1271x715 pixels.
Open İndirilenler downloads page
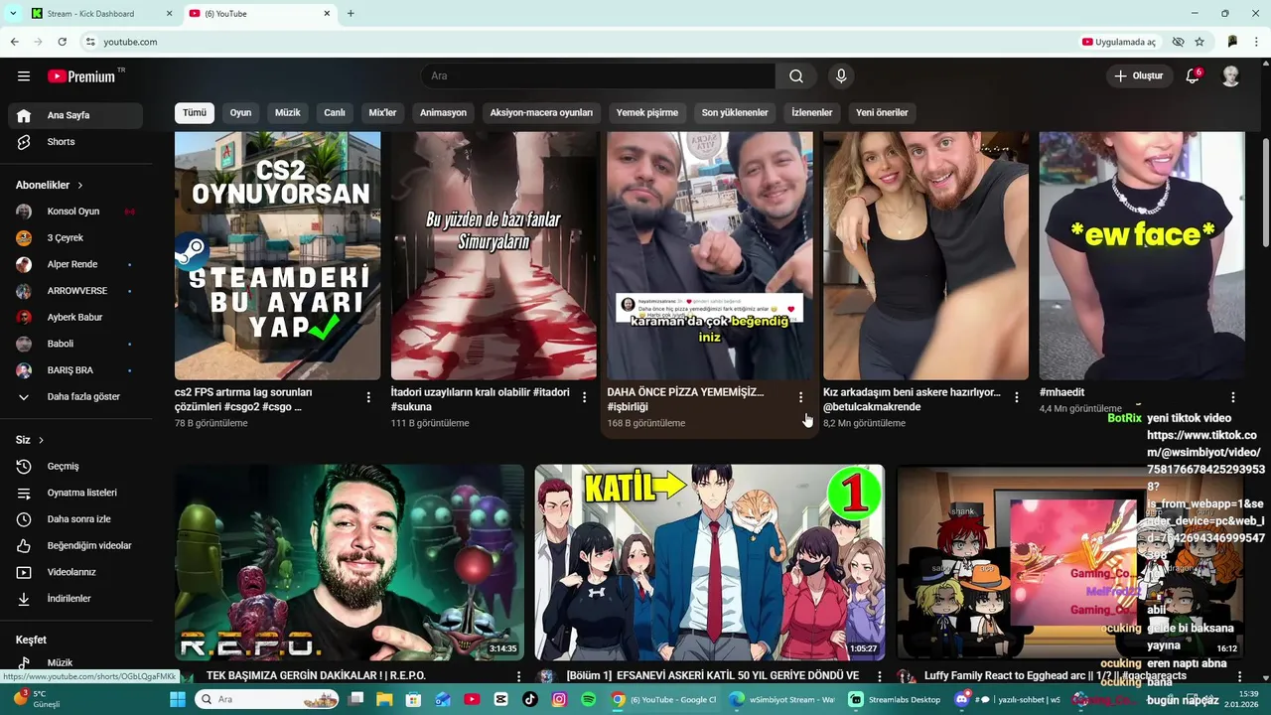75,599
